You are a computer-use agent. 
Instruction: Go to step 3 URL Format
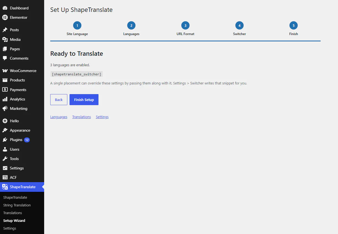185,29
